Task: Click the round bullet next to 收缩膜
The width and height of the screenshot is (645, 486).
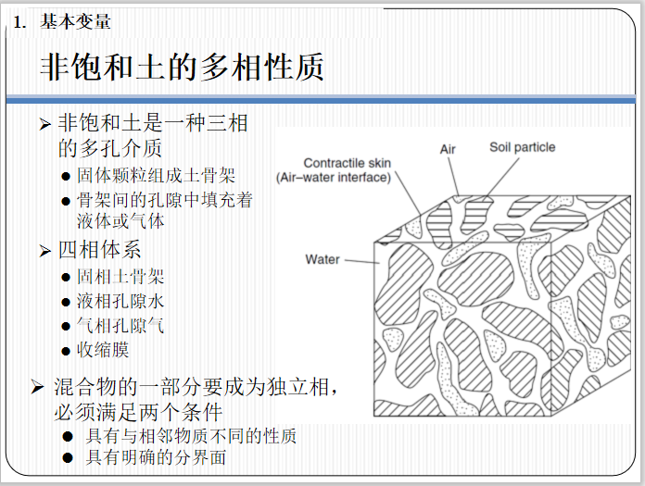Action: click(x=65, y=351)
